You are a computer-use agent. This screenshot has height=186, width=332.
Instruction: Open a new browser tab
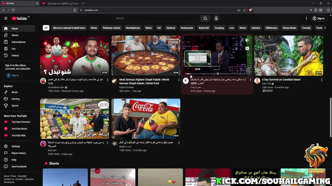(x=83, y=3)
